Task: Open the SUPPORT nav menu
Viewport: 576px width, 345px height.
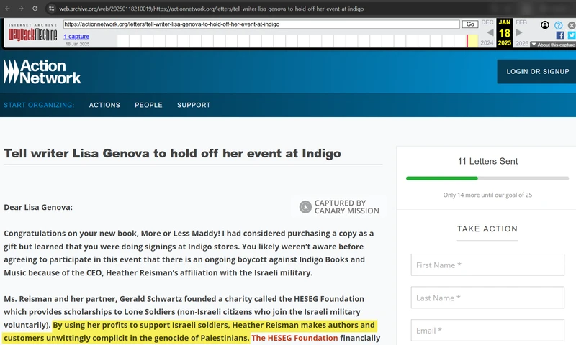Action: click(194, 105)
